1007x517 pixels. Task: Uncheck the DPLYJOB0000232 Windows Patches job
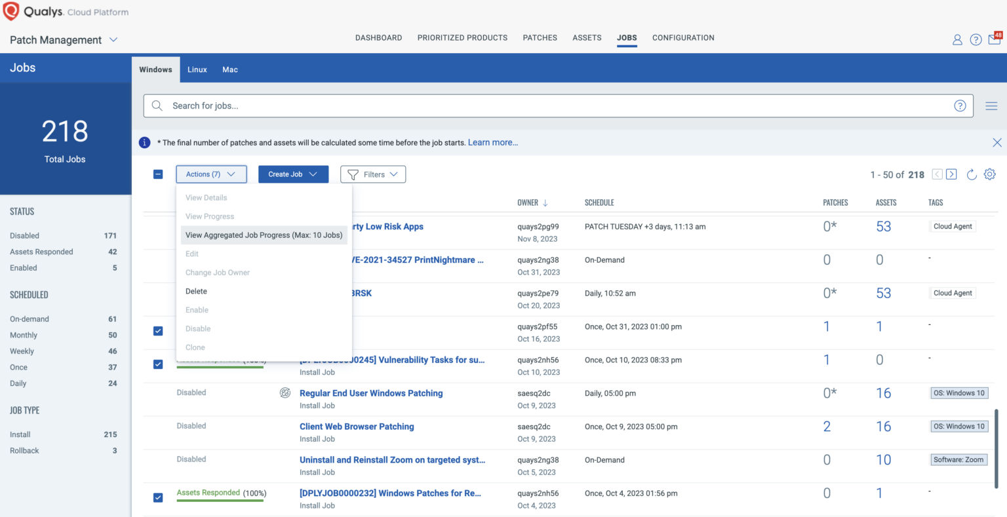(x=158, y=497)
